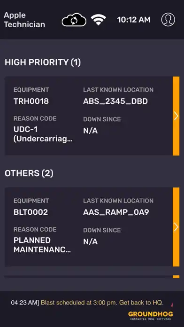The width and height of the screenshot is (184, 327).
Task: Tap location ABS_2345_DBD
Action: 115,101
